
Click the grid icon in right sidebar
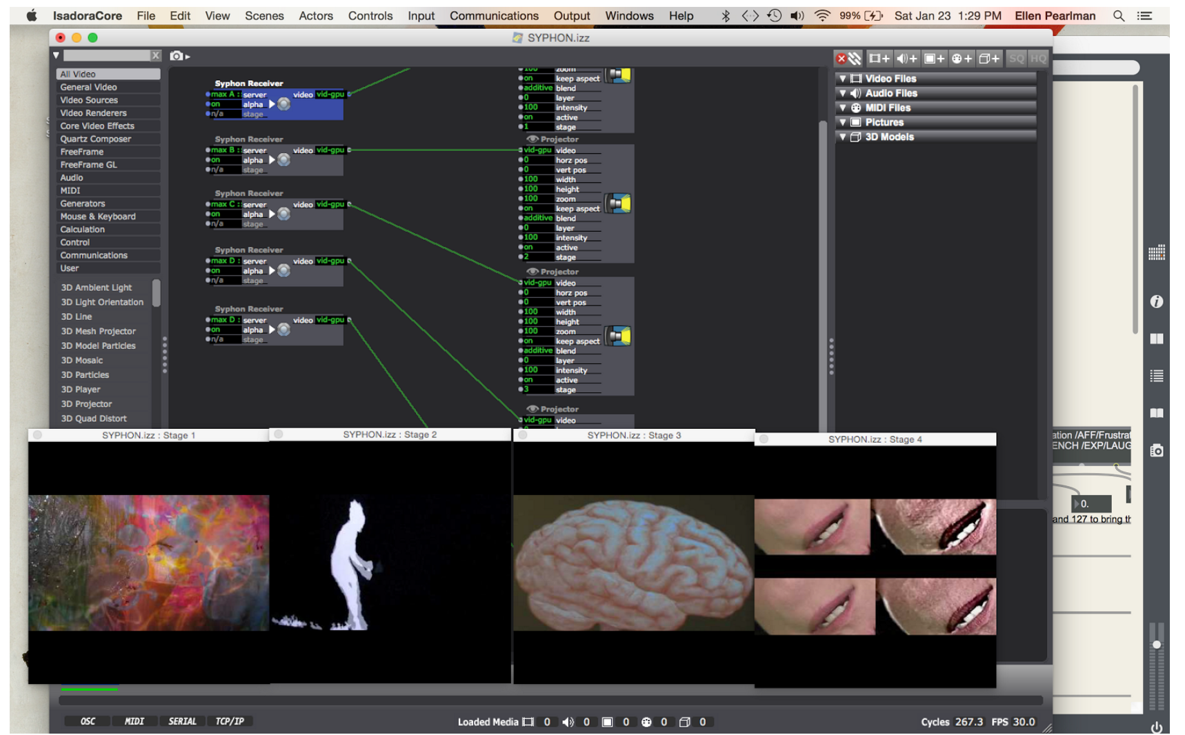[x=1157, y=253]
